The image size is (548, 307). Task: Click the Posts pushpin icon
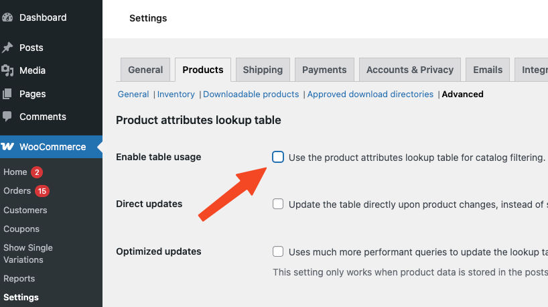pos(7,48)
